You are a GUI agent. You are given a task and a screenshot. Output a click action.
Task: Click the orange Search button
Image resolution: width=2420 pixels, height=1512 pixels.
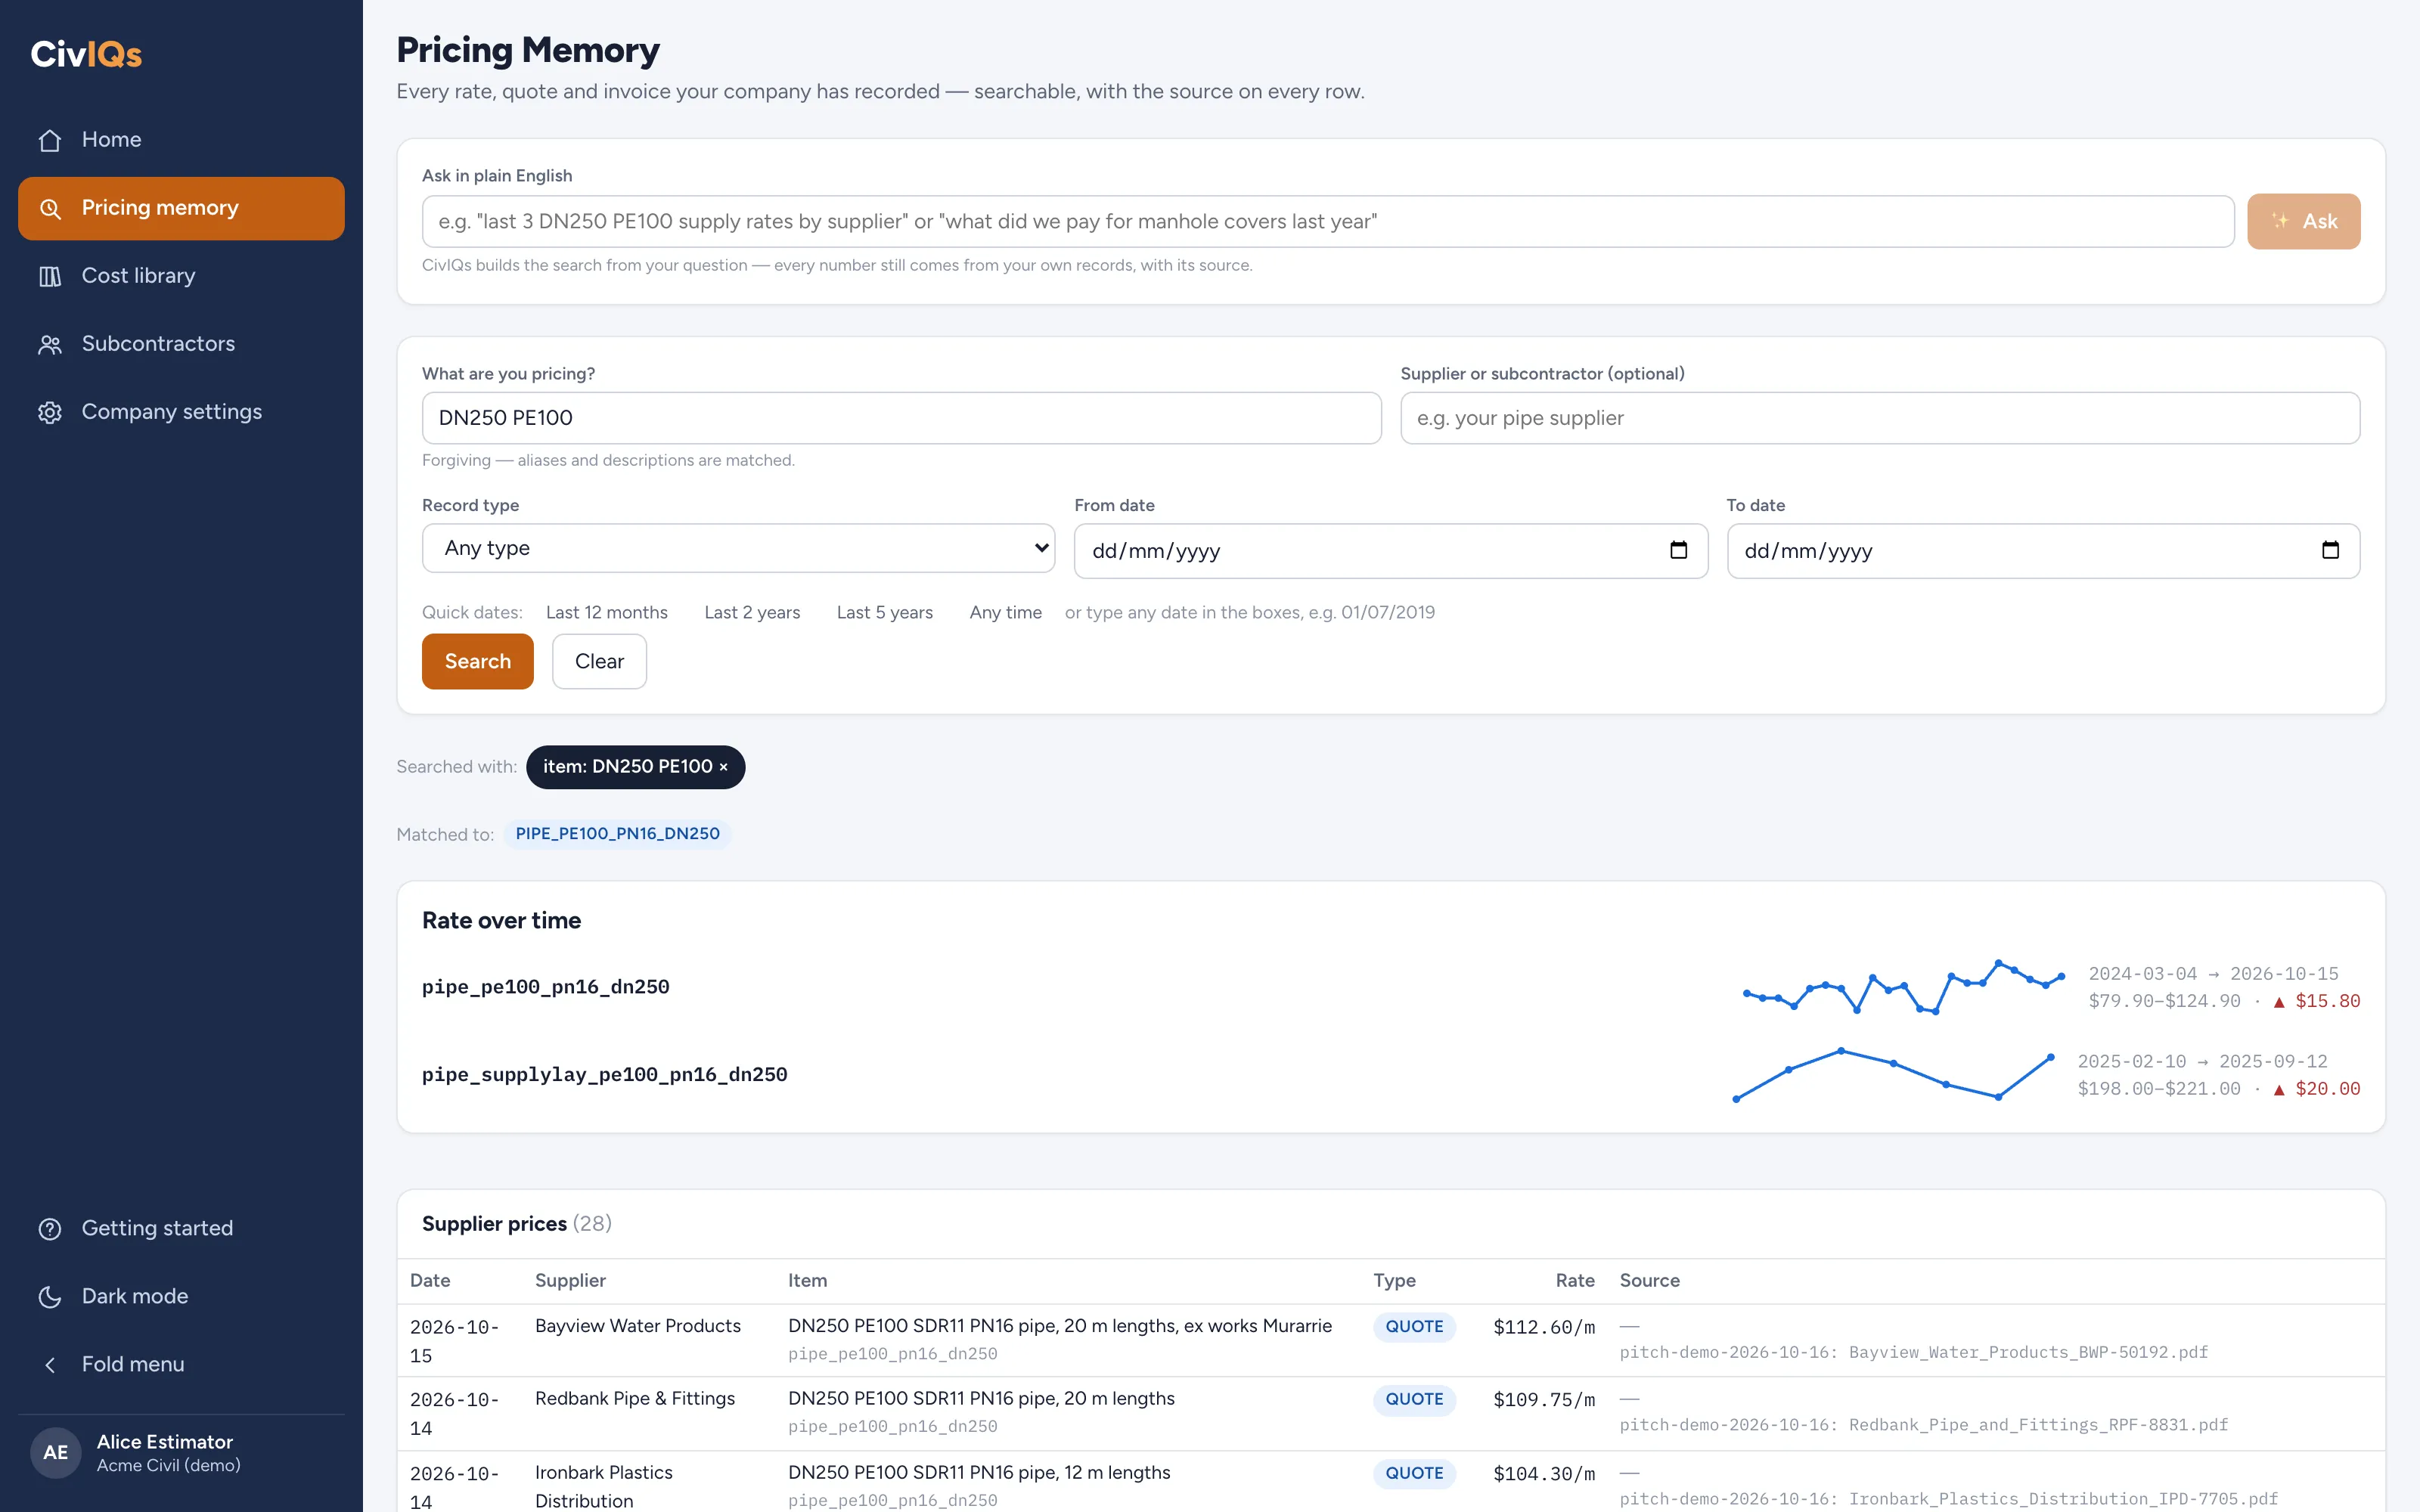pos(477,661)
